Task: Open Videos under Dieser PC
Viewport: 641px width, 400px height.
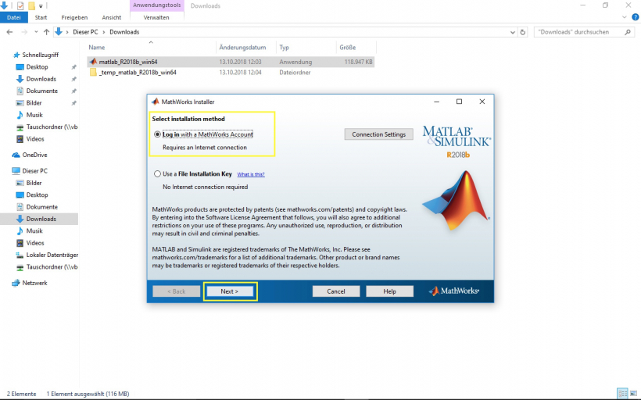Action: [35, 243]
